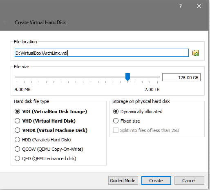Click the help question mark icon
Screen dimensions: 210x190
[181, 6]
